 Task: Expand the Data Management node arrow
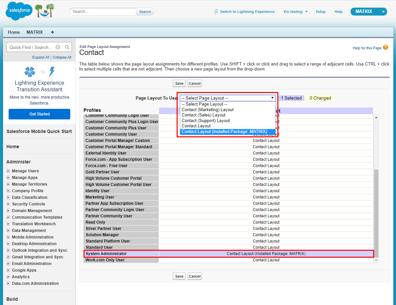8,230
